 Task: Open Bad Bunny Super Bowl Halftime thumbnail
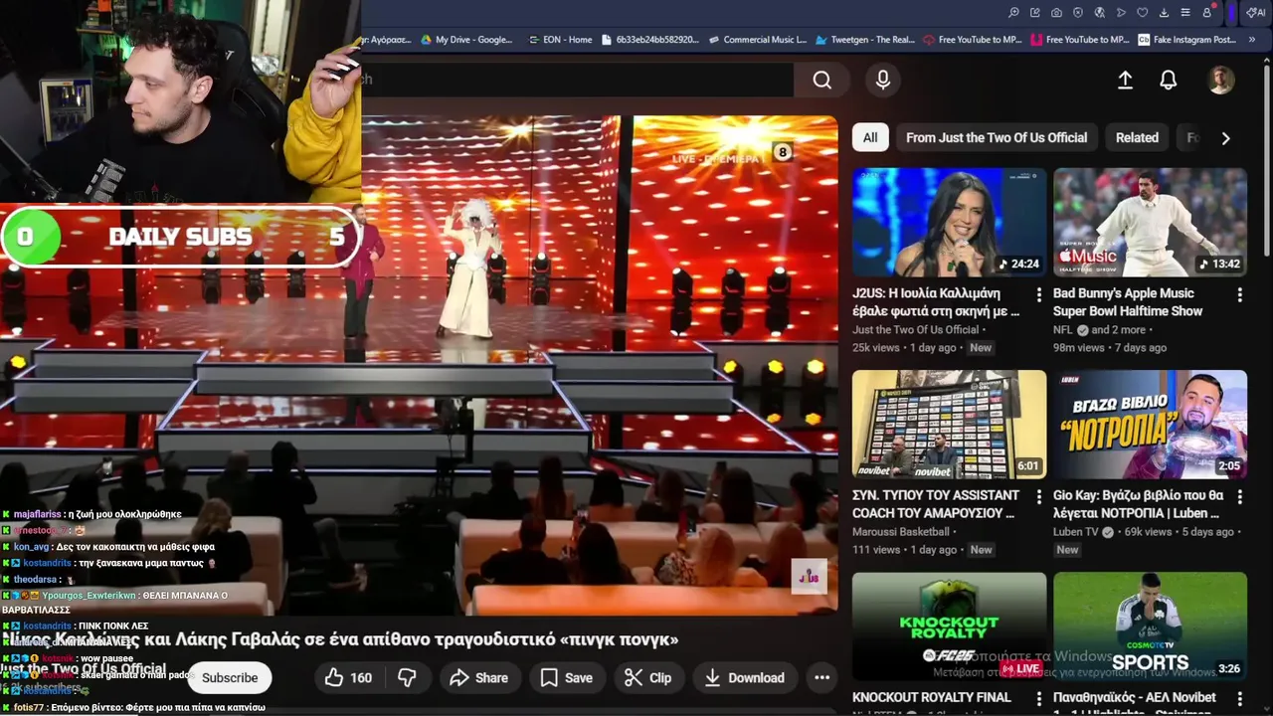1150,222
